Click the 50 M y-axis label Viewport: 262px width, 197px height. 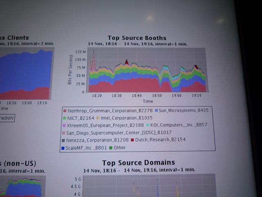pyautogui.click(x=81, y=76)
